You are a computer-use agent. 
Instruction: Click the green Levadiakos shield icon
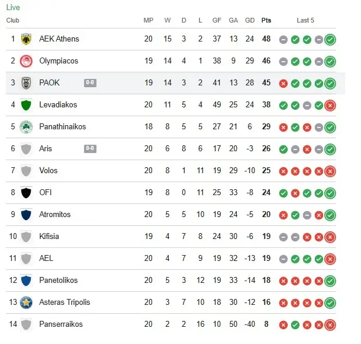(25, 105)
